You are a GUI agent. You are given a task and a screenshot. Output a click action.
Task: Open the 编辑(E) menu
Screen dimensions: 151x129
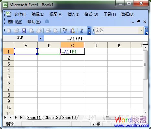pos(38,14)
